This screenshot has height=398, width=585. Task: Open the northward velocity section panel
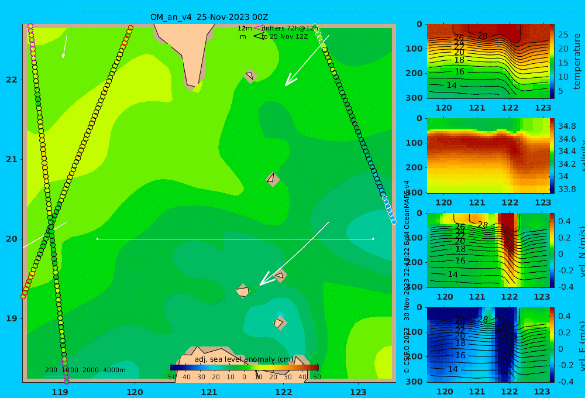click(488, 250)
